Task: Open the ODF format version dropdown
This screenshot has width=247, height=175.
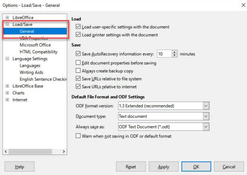Action: tap(163, 106)
